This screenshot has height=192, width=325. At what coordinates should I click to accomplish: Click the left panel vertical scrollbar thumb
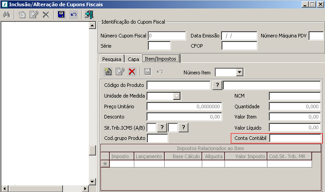[x=92, y=150]
